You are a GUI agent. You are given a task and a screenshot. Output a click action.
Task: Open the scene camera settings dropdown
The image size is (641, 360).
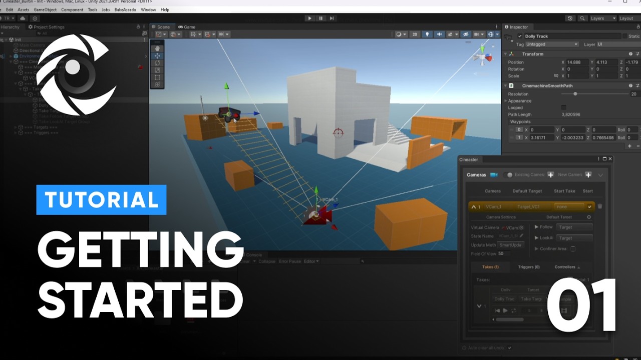[x=479, y=34]
